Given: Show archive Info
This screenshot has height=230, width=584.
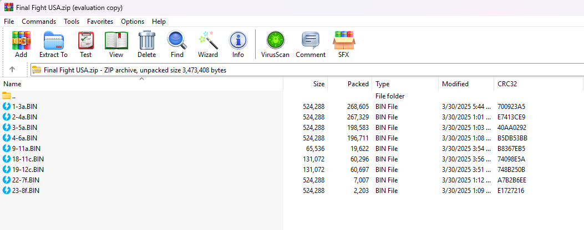Looking at the screenshot, I should pos(238,45).
